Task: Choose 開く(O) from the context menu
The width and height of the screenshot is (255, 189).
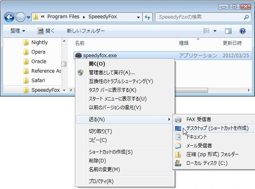Action: [x=125, y=64]
